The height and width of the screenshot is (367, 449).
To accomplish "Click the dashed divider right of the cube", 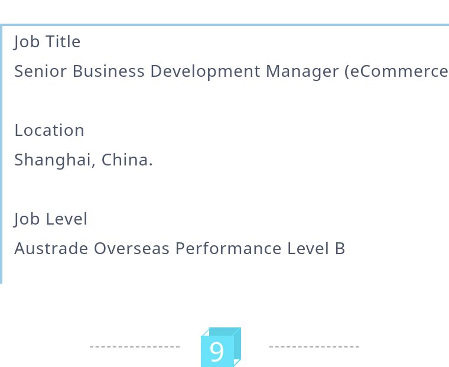I will pos(314,347).
